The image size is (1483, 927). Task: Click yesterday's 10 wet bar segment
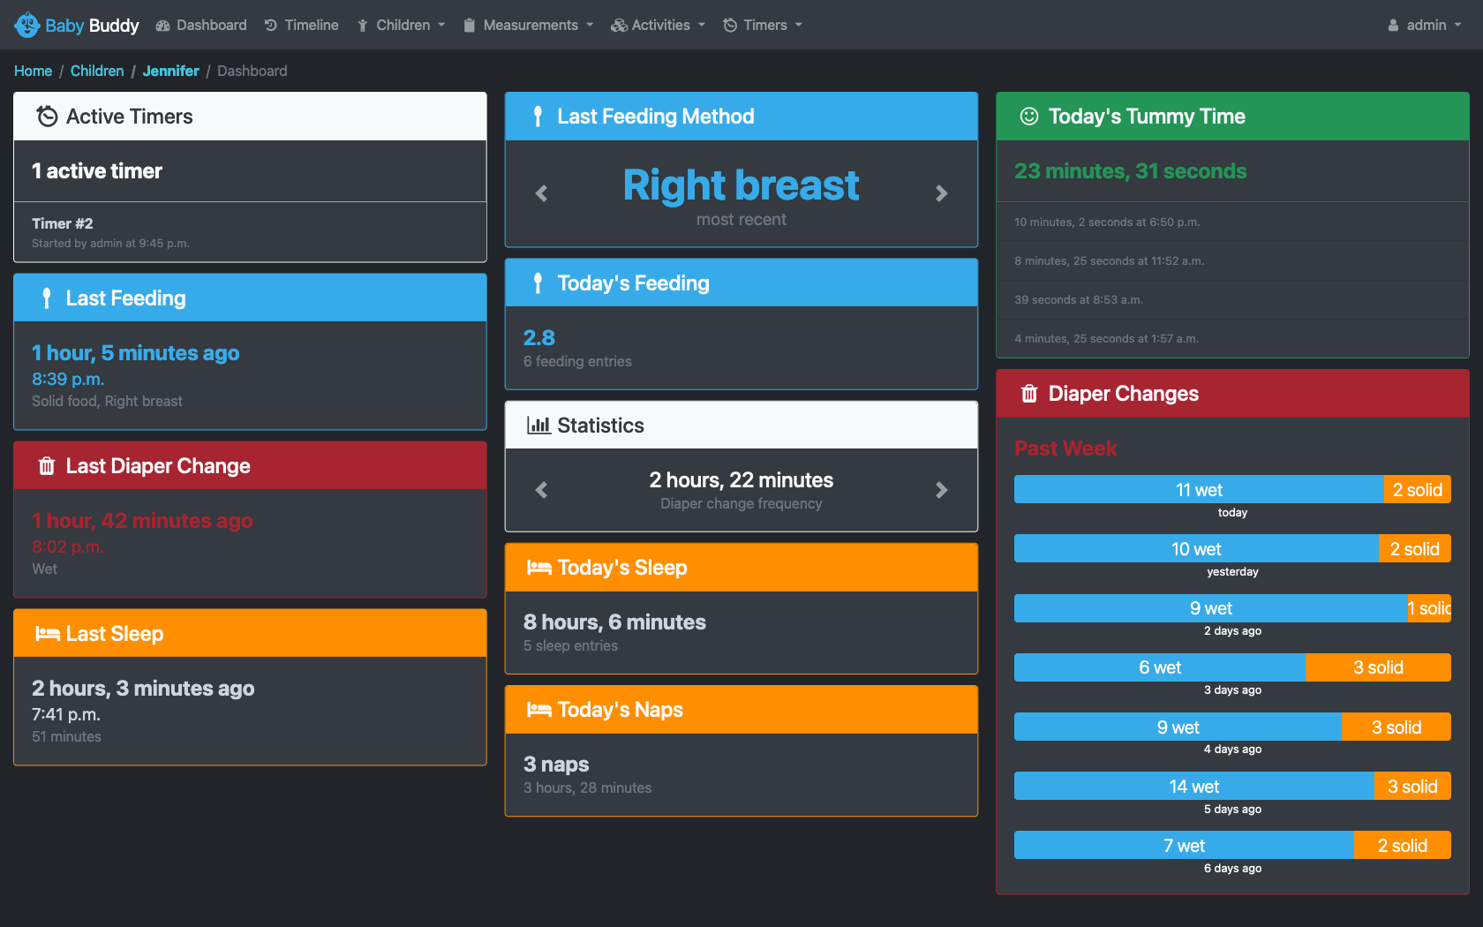pyautogui.click(x=1196, y=549)
